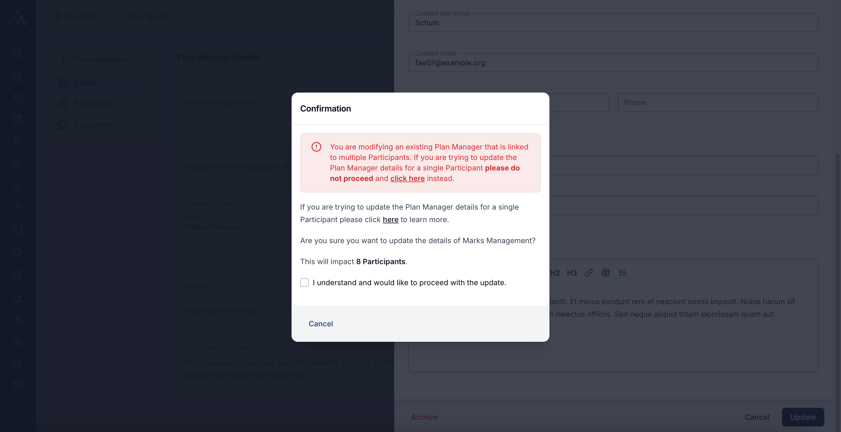Screen dimensions: 841x432
Task: Click the red alert warning icon
Action: pos(316,147)
